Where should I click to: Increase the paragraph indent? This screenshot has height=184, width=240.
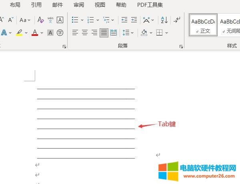pyautogui.click(x=134, y=20)
